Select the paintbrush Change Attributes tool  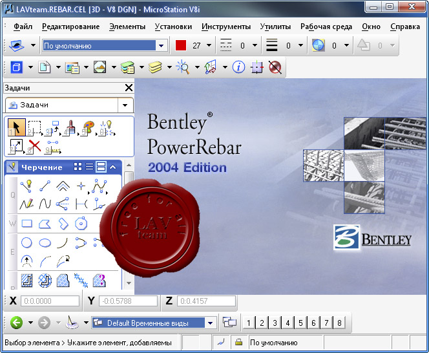tap(70, 128)
